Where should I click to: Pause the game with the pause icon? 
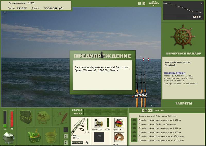click(139, 3)
